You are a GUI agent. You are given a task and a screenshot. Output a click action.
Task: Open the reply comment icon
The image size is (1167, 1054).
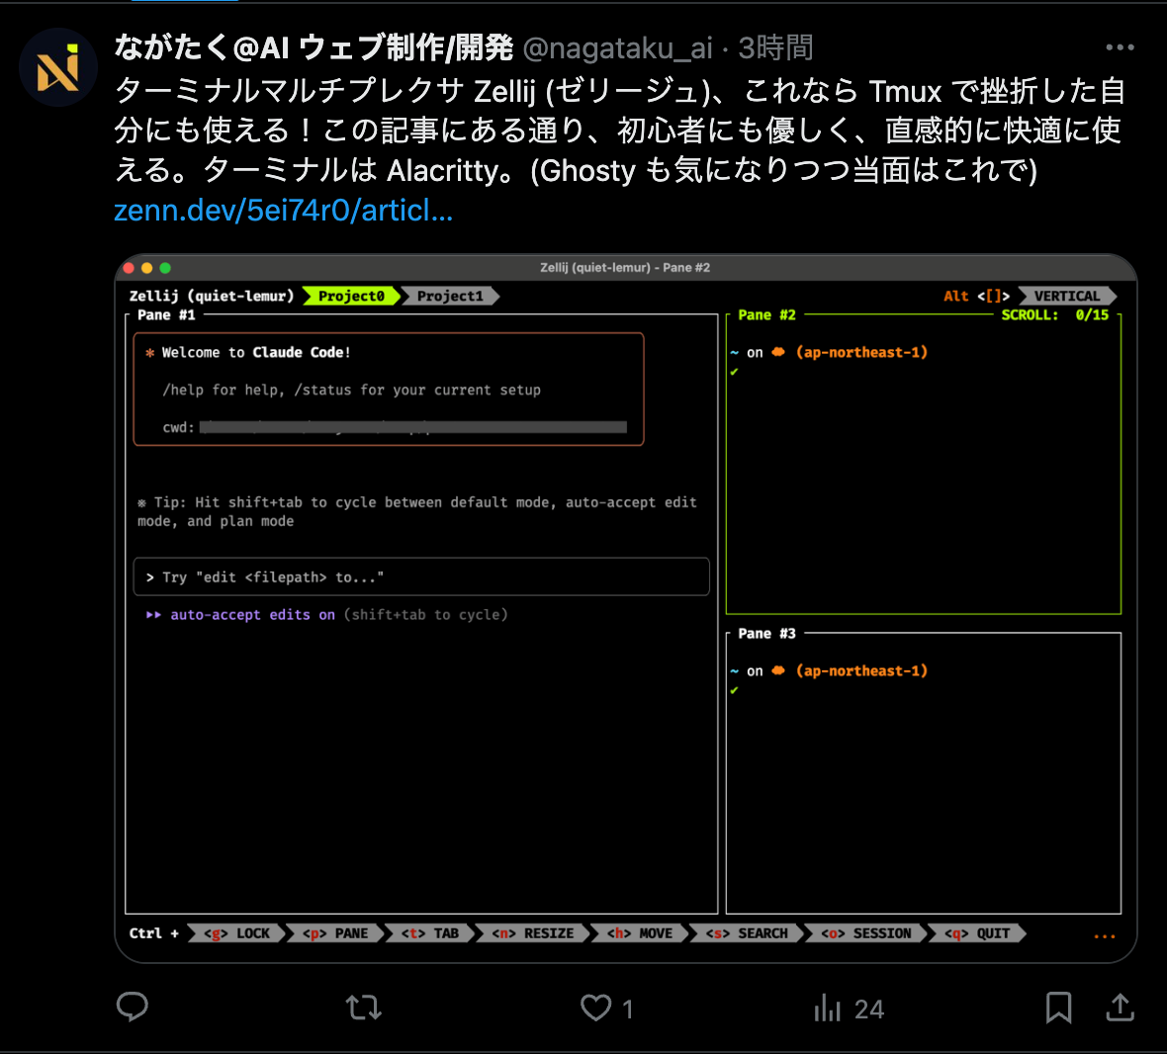(133, 1008)
